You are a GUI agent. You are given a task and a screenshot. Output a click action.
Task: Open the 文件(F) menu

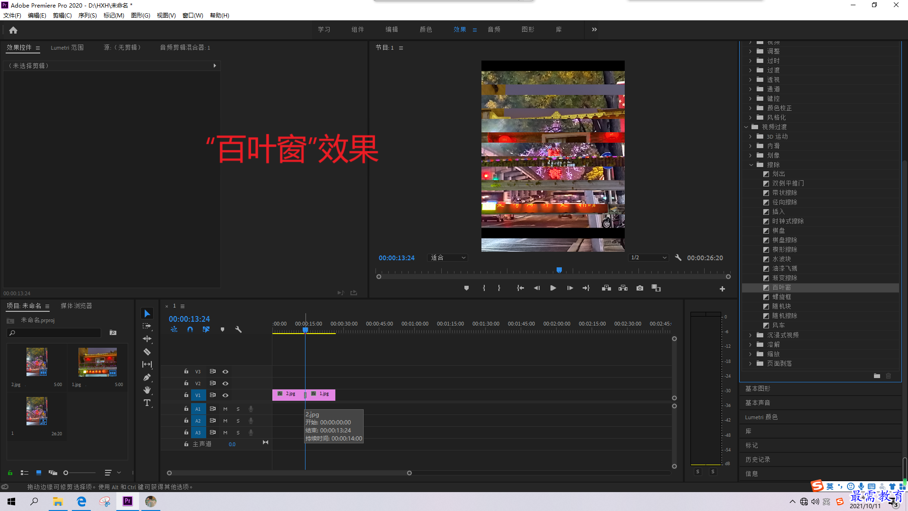[x=12, y=16]
